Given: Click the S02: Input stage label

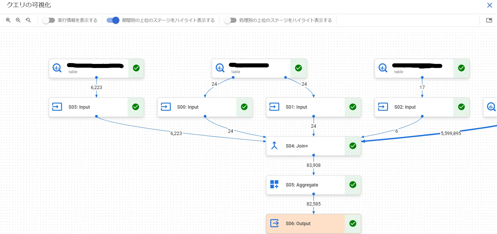Looking at the screenshot, I should [x=405, y=107].
